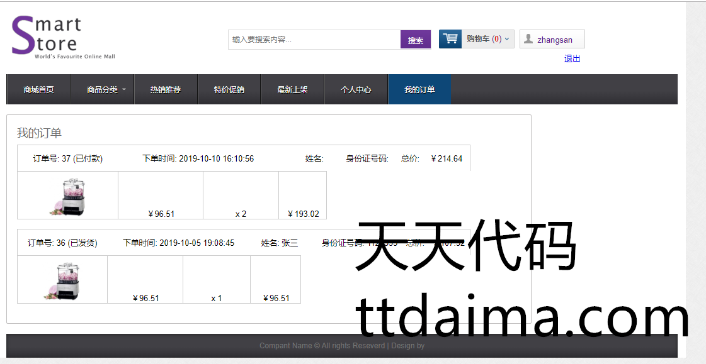Image resolution: width=706 pixels, height=364 pixels.
Task: Click the Smart Store logo
Action: pos(63,38)
